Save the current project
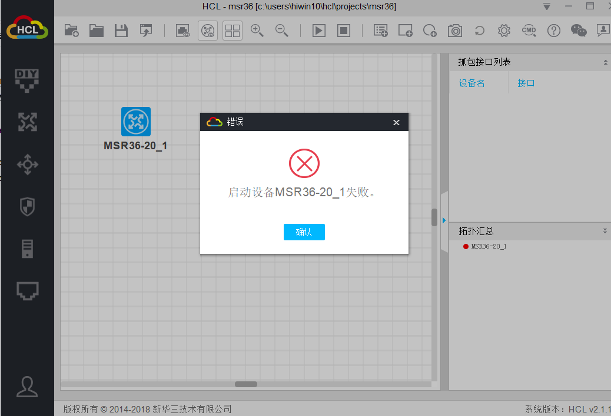The width and height of the screenshot is (611, 416). (x=121, y=31)
